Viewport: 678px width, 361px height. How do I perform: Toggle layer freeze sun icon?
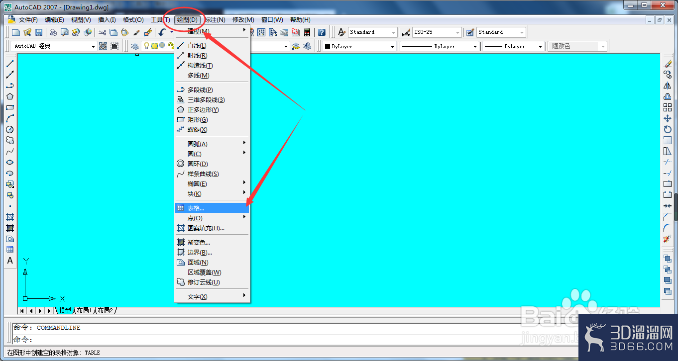pyautogui.click(x=155, y=46)
